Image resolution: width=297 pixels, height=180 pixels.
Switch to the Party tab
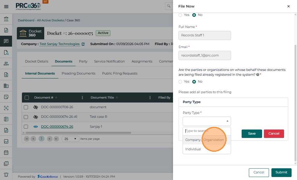point(83,61)
